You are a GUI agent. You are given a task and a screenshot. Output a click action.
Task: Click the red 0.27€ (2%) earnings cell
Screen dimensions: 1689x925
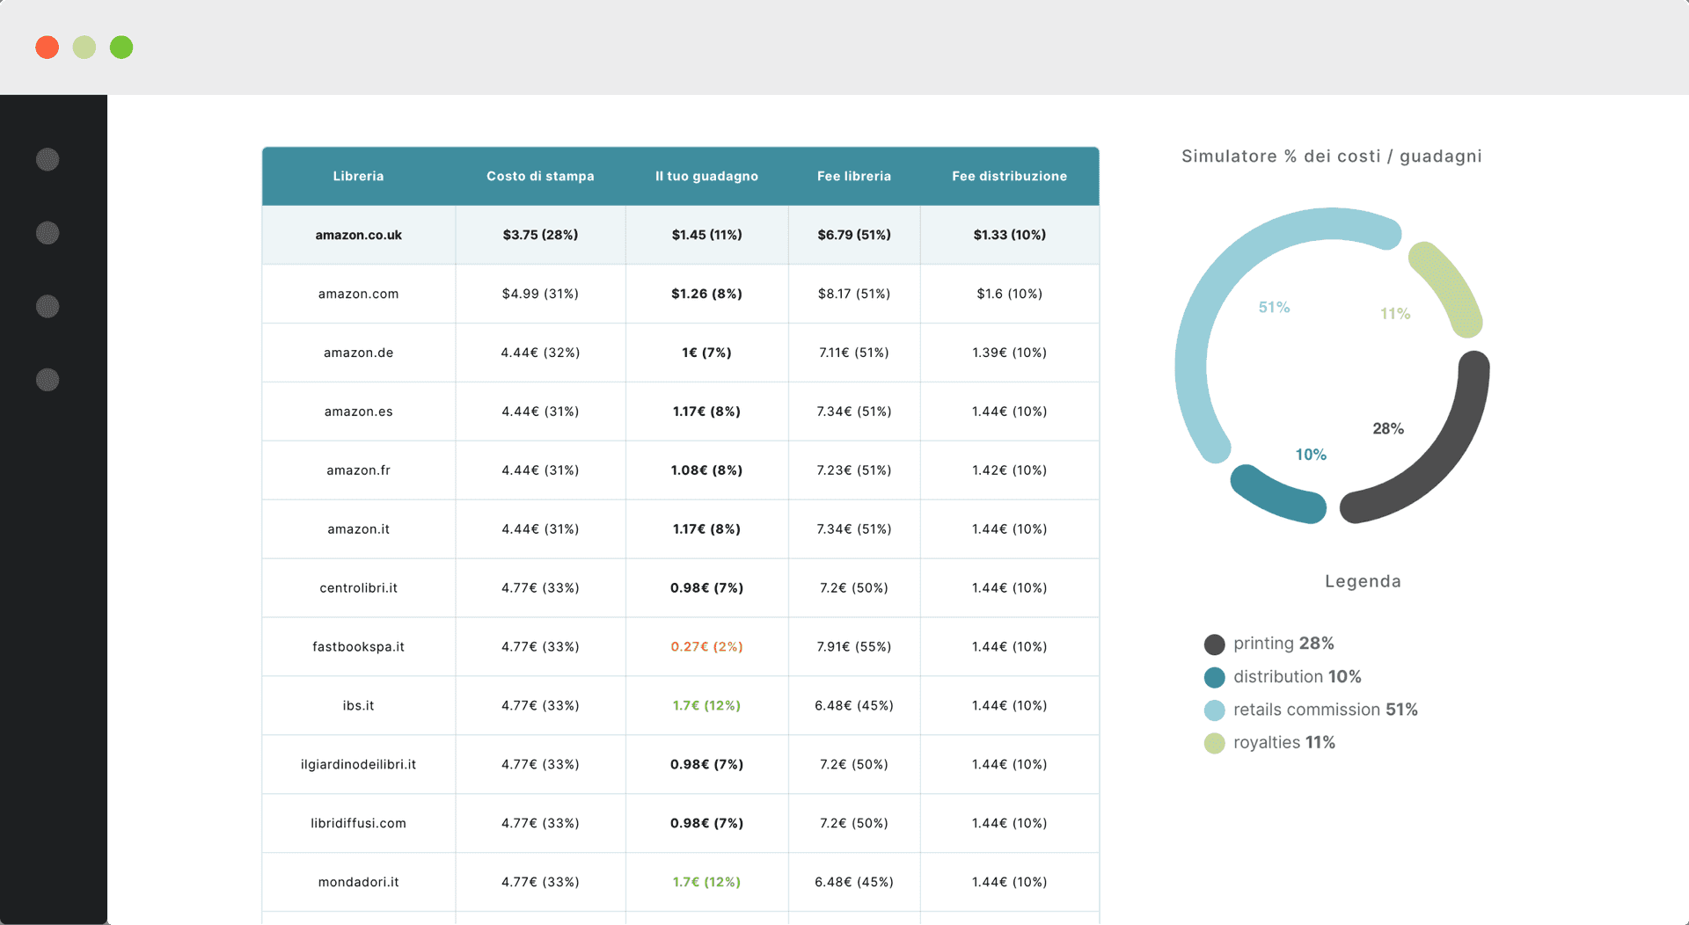706,647
